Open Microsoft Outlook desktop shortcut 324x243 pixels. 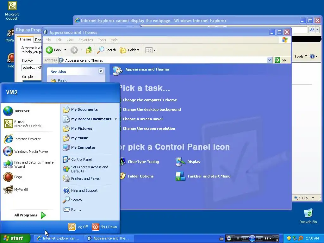point(12,11)
